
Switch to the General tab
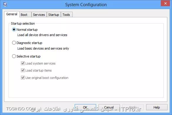[x=12, y=14]
